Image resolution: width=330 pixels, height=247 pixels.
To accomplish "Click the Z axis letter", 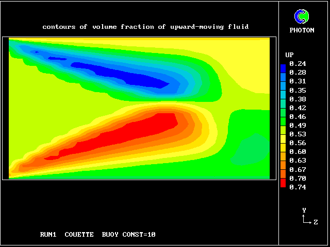I will point(316,222).
